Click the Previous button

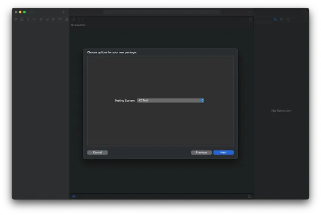[x=201, y=152]
